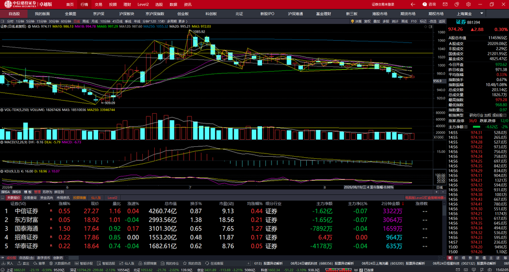
Task: Click 电脑版Level2打盘策略神器 banner link
Action: 425,197
